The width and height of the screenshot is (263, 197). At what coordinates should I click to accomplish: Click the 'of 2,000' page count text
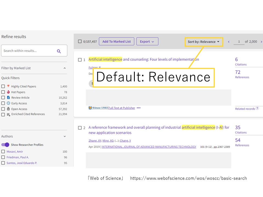point(251,42)
